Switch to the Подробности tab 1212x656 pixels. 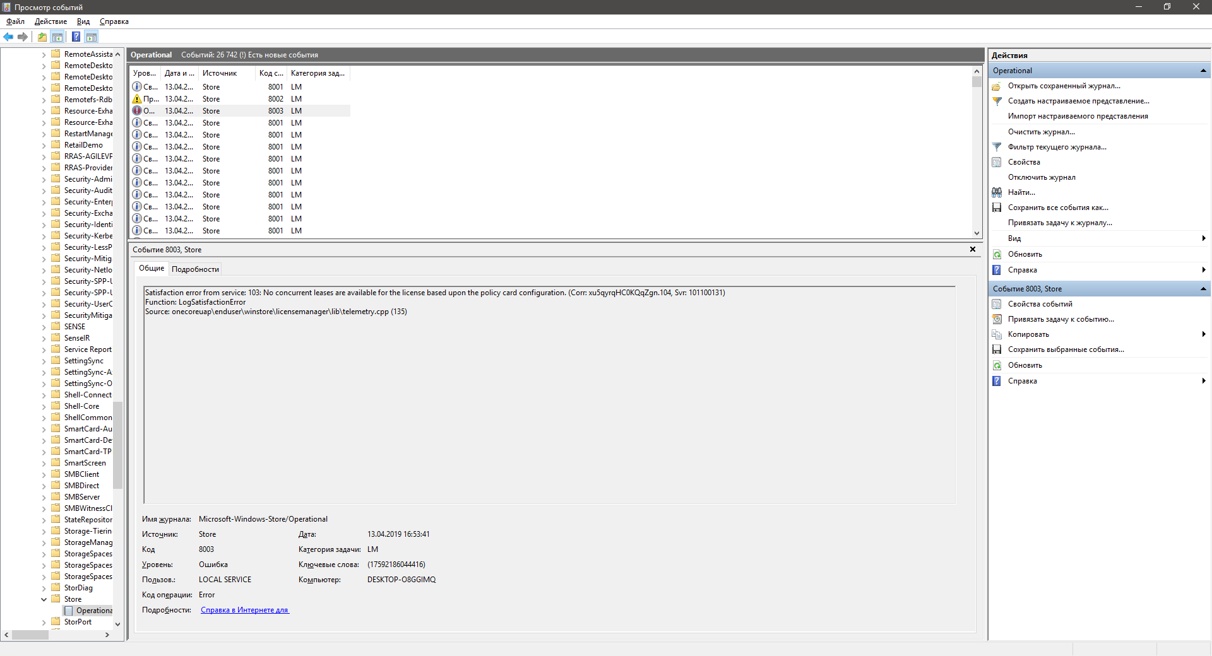click(195, 269)
